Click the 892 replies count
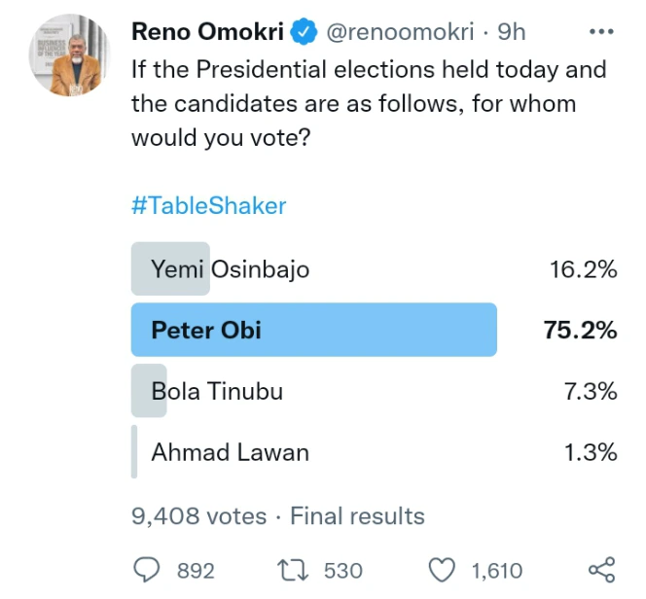646x599 pixels. point(195,571)
